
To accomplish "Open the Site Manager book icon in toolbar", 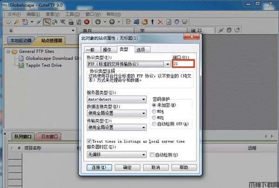I will point(8,22).
